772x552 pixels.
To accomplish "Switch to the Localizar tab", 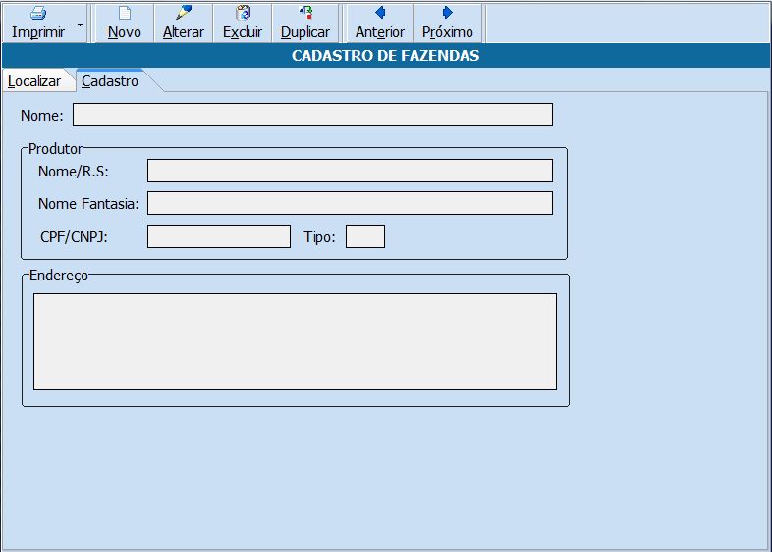I will coord(34,81).
